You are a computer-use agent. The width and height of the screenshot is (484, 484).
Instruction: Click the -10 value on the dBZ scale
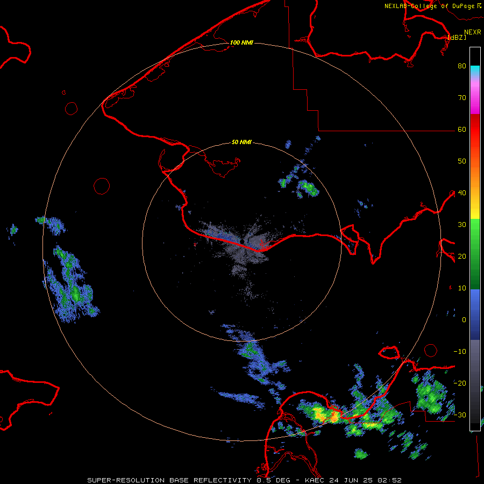(460, 352)
